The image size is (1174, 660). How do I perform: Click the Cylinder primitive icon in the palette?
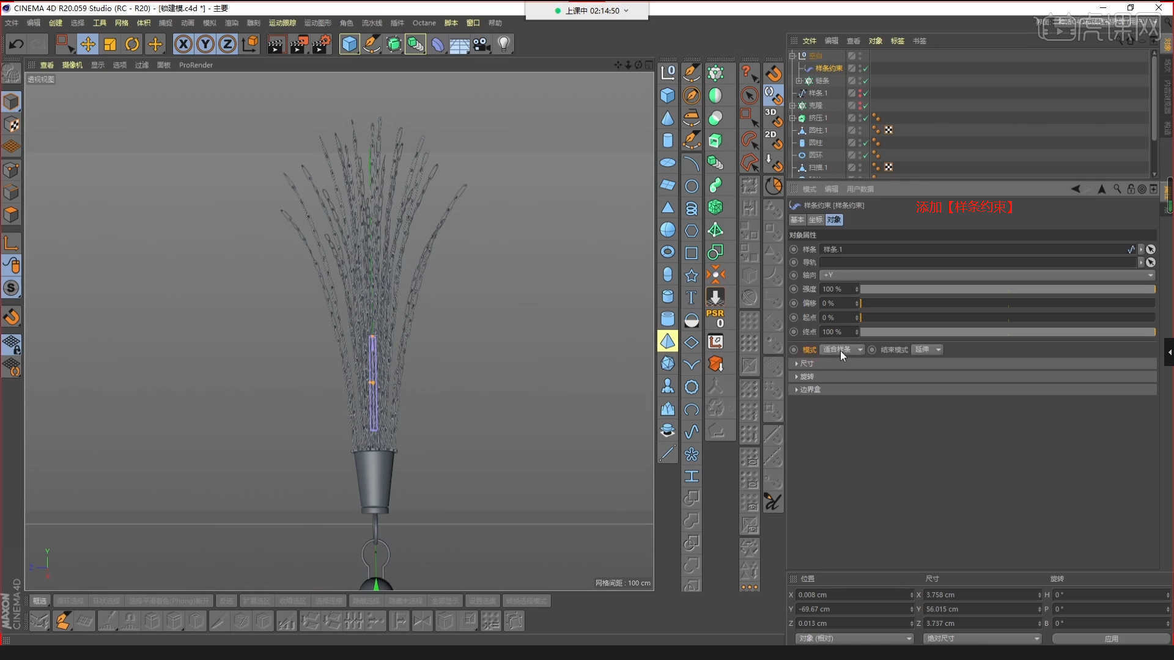[668, 141]
